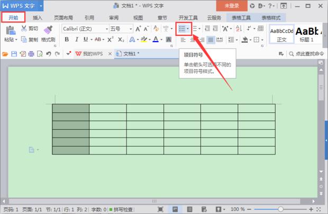The height and width of the screenshot is (214, 328).
Task: Switch to the 表格工具 (Table Tools) tab
Action: [241, 18]
